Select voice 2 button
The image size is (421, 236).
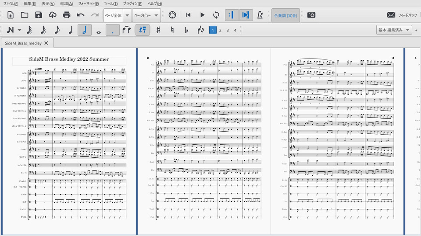(220, 30)
